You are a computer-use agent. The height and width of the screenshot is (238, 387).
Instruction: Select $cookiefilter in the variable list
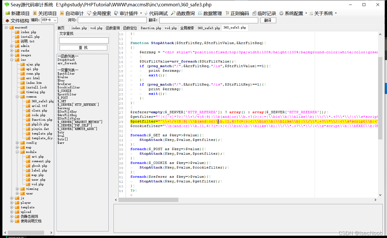click(69, 88)
